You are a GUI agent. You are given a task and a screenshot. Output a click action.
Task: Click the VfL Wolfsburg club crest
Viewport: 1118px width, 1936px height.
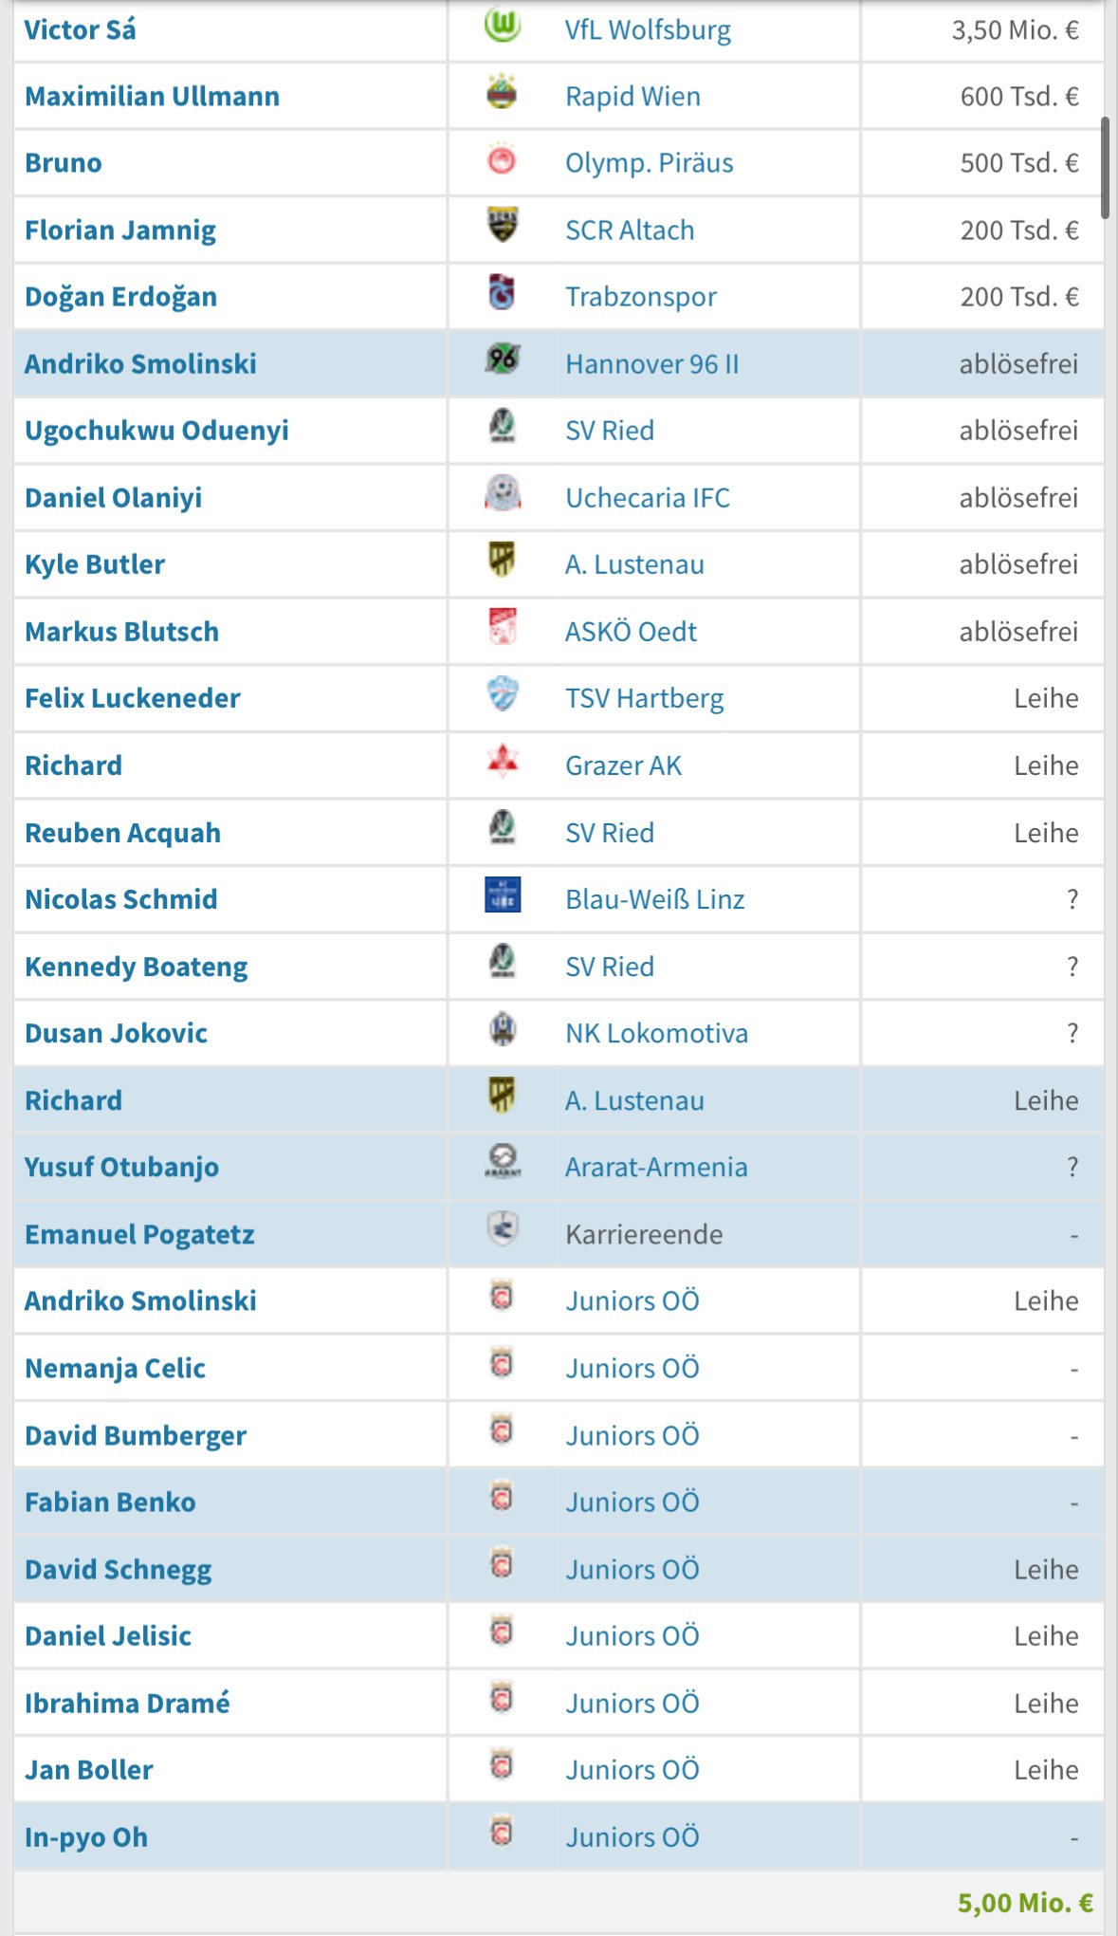click(502, 26)
